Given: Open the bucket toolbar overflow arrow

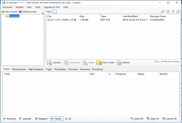Looking at the screenshot, I should (43, 13).
